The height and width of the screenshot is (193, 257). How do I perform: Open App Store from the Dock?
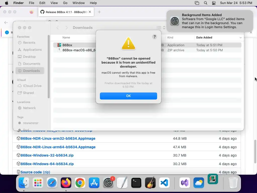(x=94, y=183)
